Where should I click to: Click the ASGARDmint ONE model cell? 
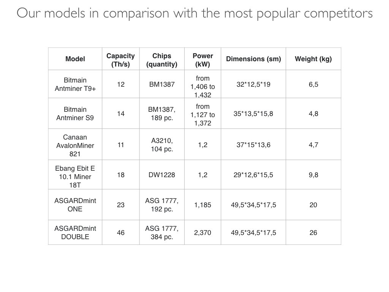(75, 205)
